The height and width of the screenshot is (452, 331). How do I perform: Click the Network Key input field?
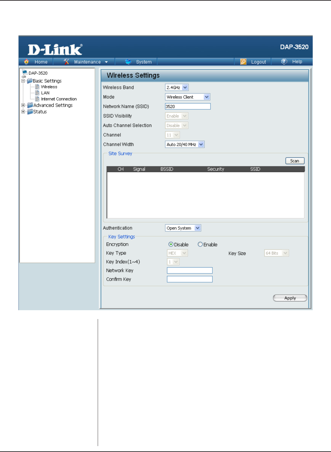coord(189,270)
